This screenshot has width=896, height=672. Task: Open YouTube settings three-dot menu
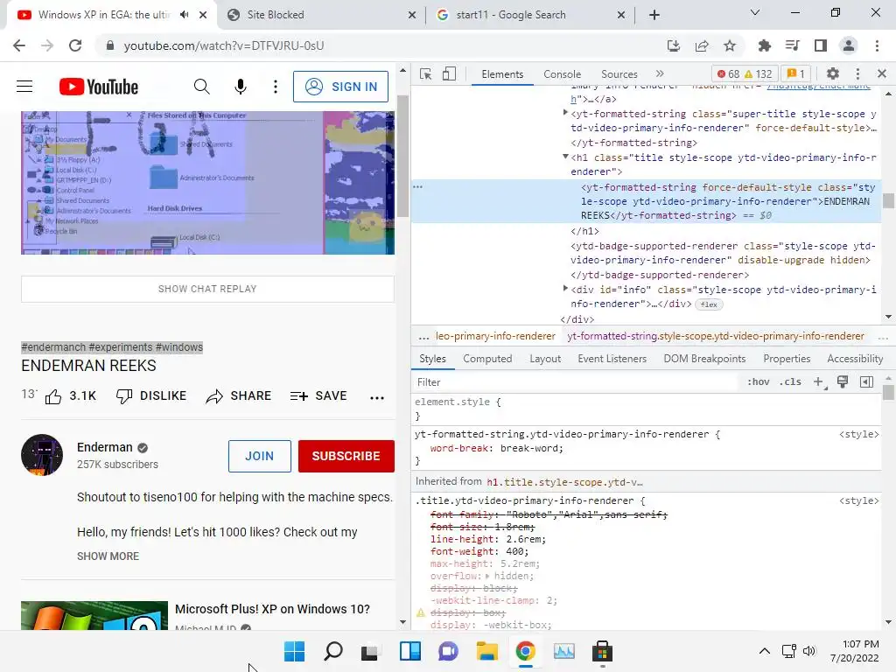pos(276,87)
